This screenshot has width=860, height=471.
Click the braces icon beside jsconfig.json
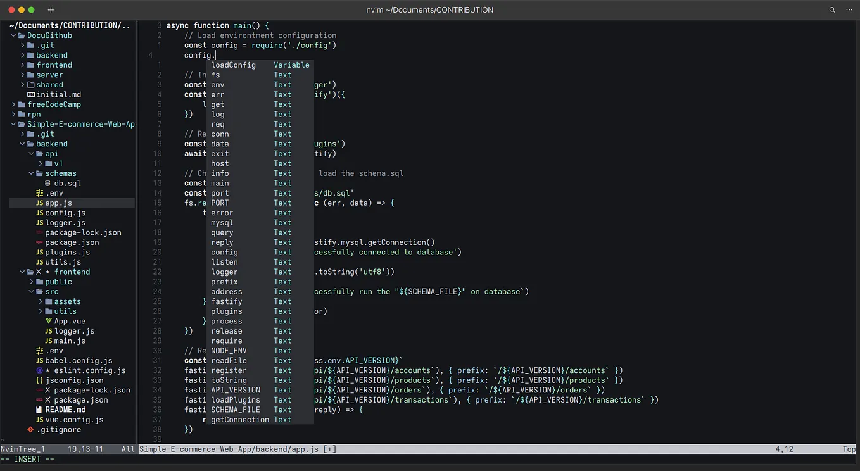point(39,380)
